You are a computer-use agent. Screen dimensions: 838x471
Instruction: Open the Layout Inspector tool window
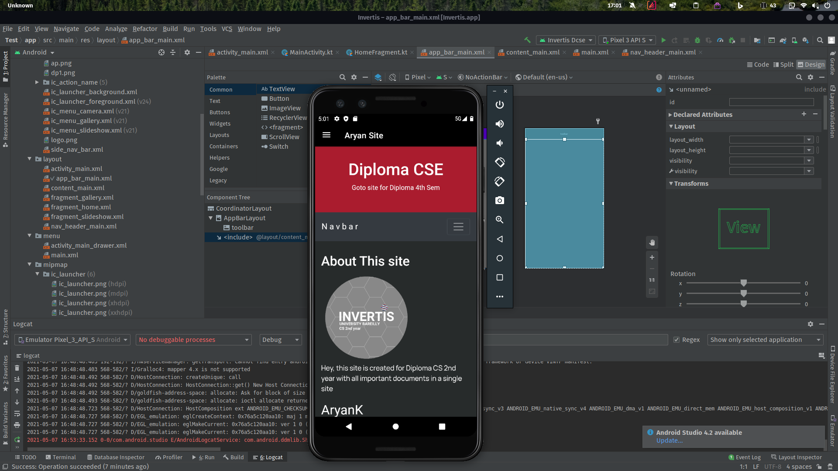coord(797,457)
